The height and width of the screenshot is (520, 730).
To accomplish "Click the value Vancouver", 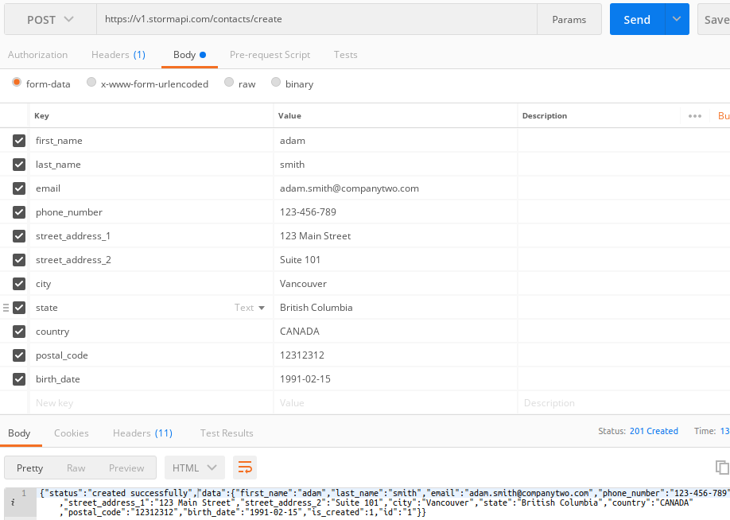I will pyautogui.click(x=303, y=284).
